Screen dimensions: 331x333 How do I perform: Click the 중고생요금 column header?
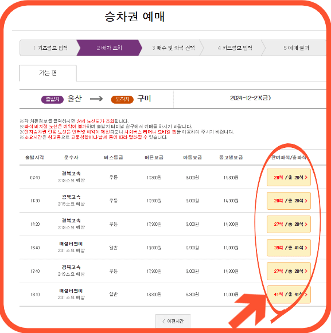[x=231, y=158]
